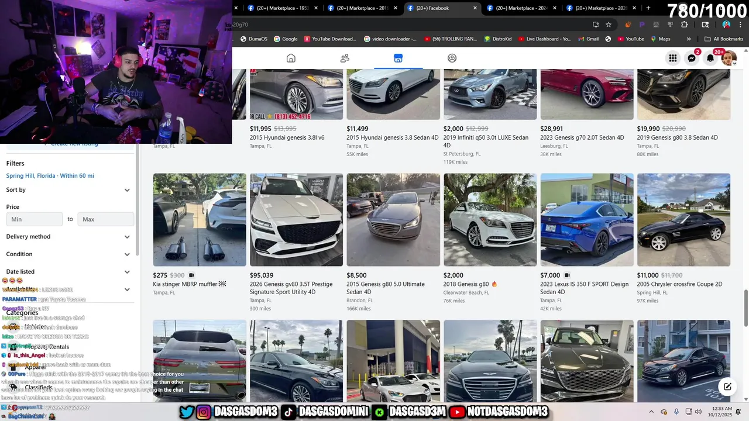Open the account profile picture menu
Screen dimensions: 749x421
point(729,58)
